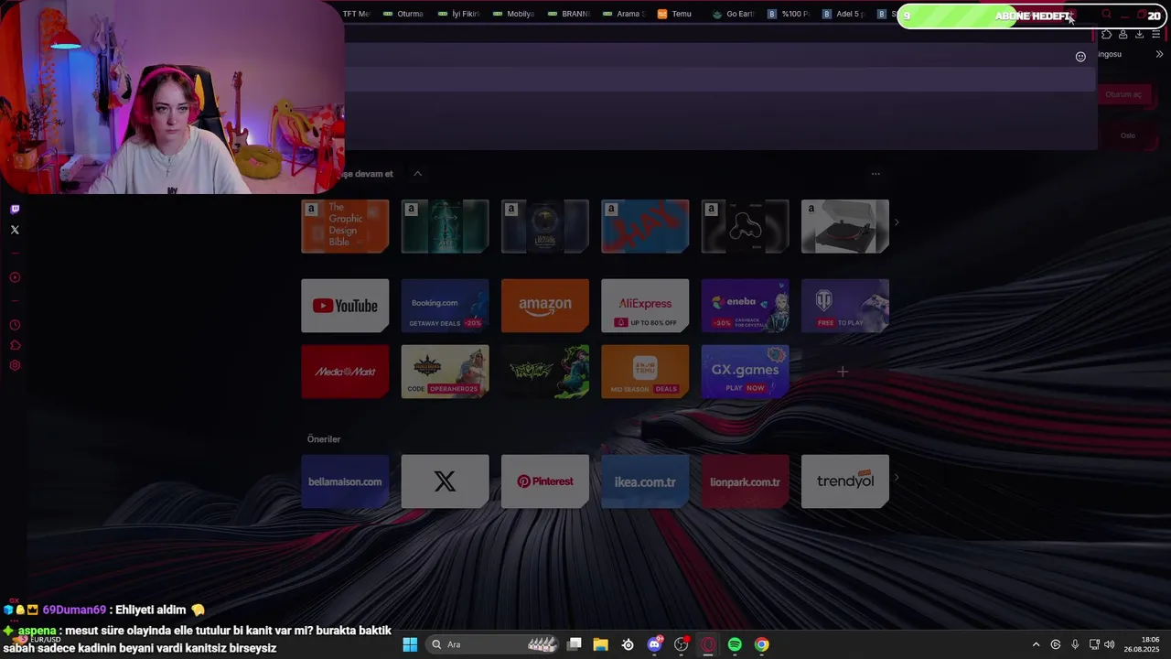Open the Oturma bookmark
Image resolution: width=1171 pixels, height=659 pixels.
point(403,14)
